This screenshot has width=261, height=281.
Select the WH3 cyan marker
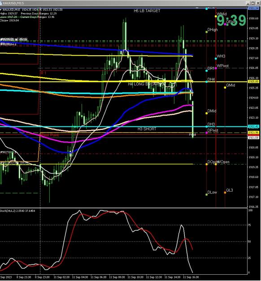tap(216, 58)
